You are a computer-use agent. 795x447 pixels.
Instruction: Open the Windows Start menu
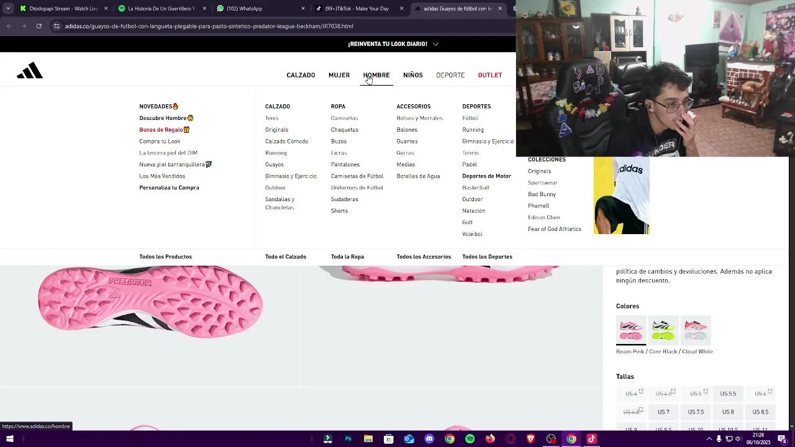[x=10, y=439]
